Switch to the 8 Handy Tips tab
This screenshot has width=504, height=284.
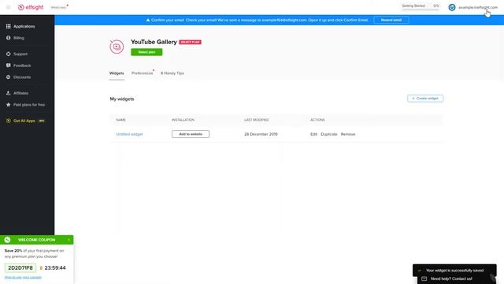(x=172, y=73)
